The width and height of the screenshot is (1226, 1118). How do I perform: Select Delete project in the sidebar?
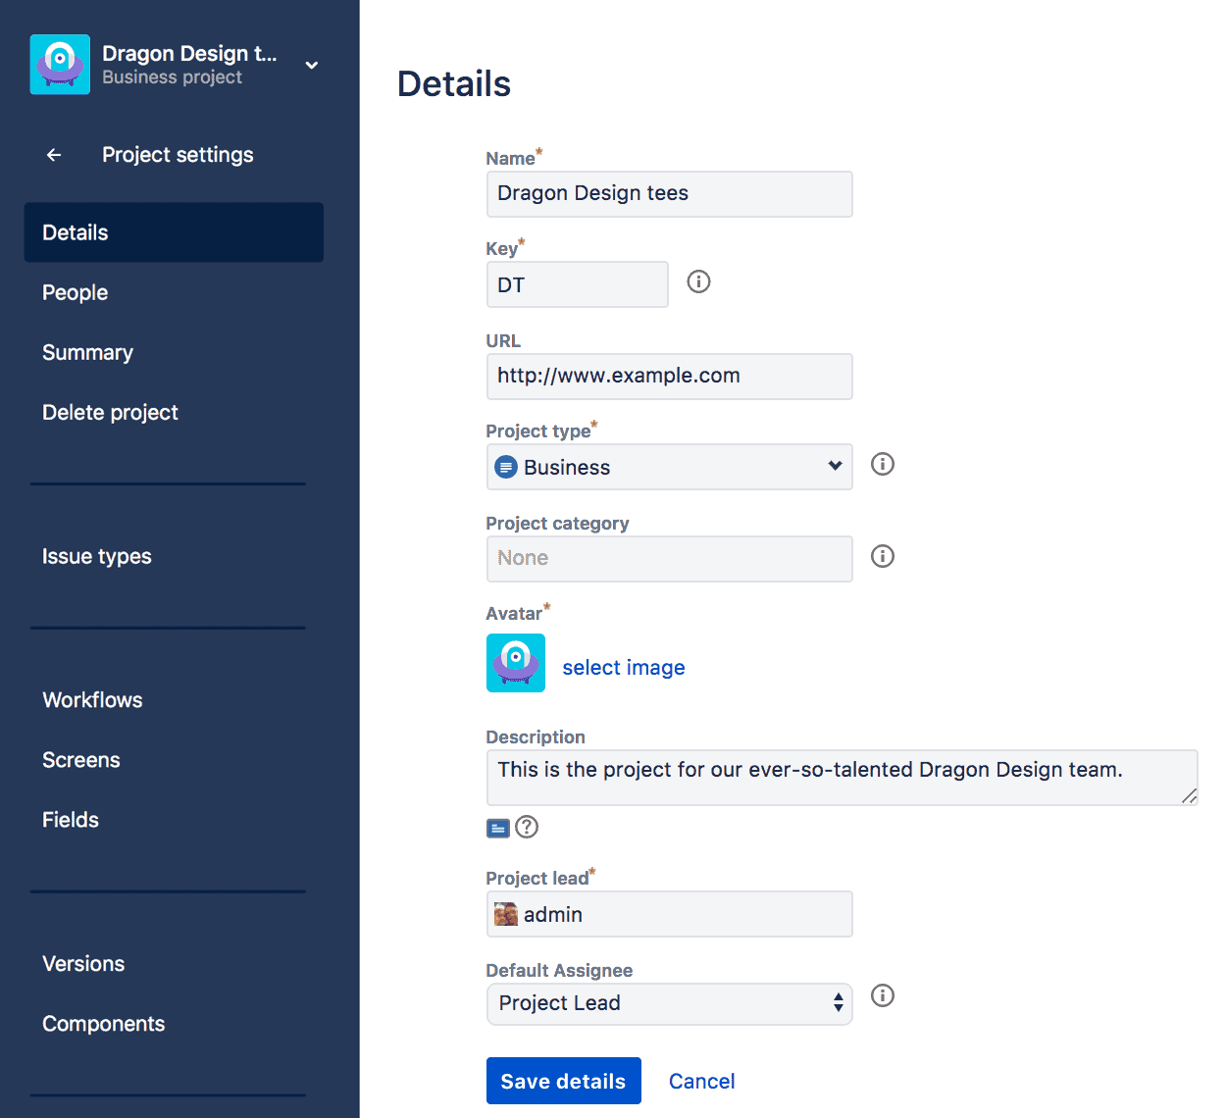click(110, 412)
